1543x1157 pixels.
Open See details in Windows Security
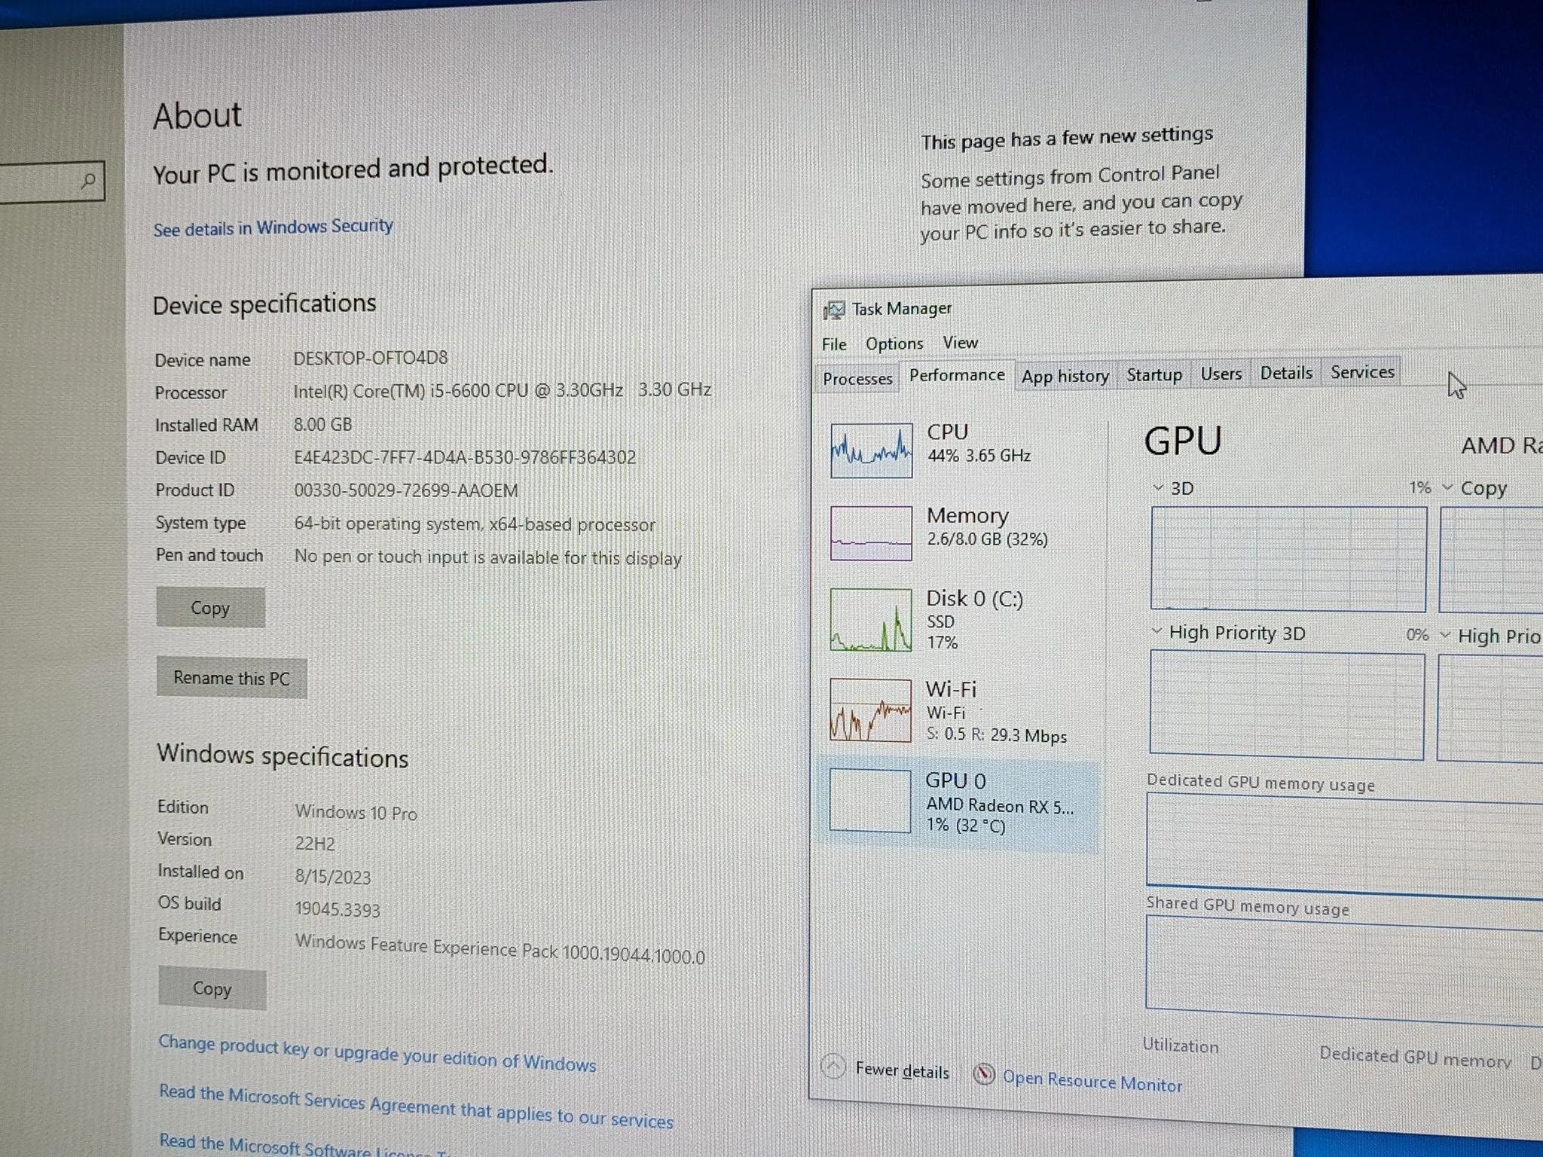tap(273, 227)
